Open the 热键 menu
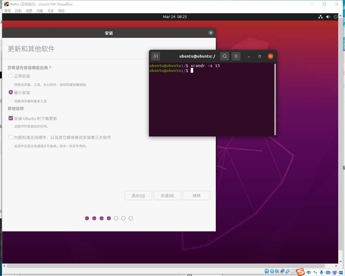The width and height of the screenshot is (345, 276). pos(40,11)
